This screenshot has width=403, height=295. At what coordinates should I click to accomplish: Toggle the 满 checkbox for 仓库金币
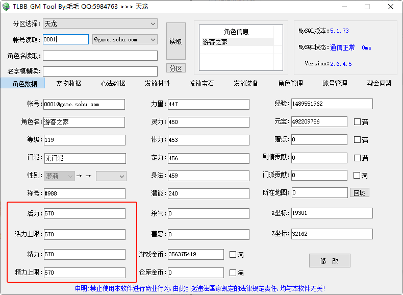pyautogui.click(x=233, y=273)
